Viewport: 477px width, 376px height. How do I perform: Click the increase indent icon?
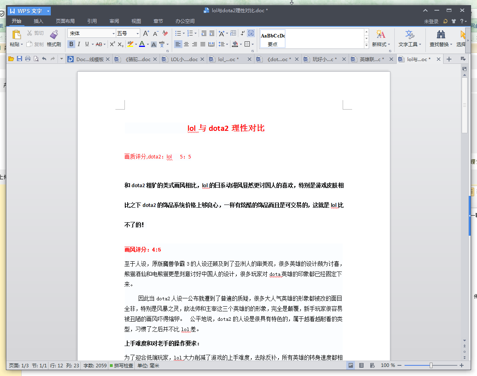[x=212, y=34]
